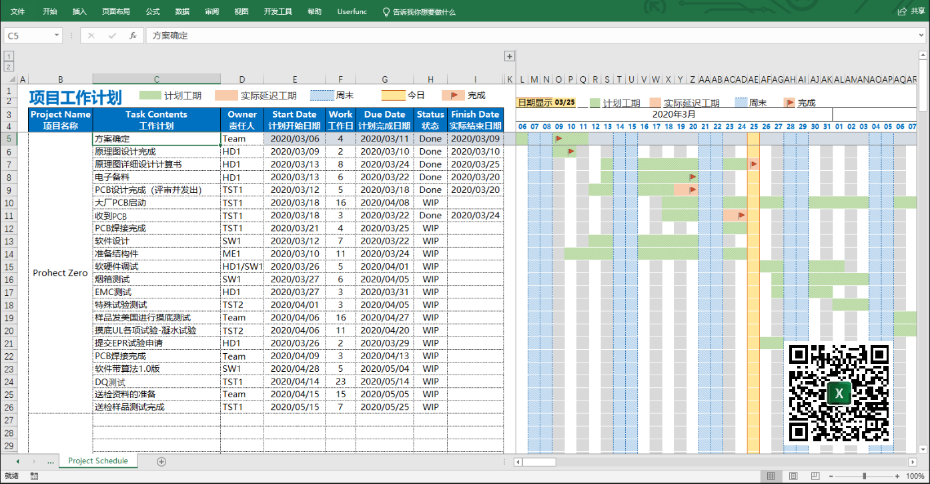Go to the 页面布局 ribbon tab
This screenshot has width=930, height=484.
coord(116,12)
